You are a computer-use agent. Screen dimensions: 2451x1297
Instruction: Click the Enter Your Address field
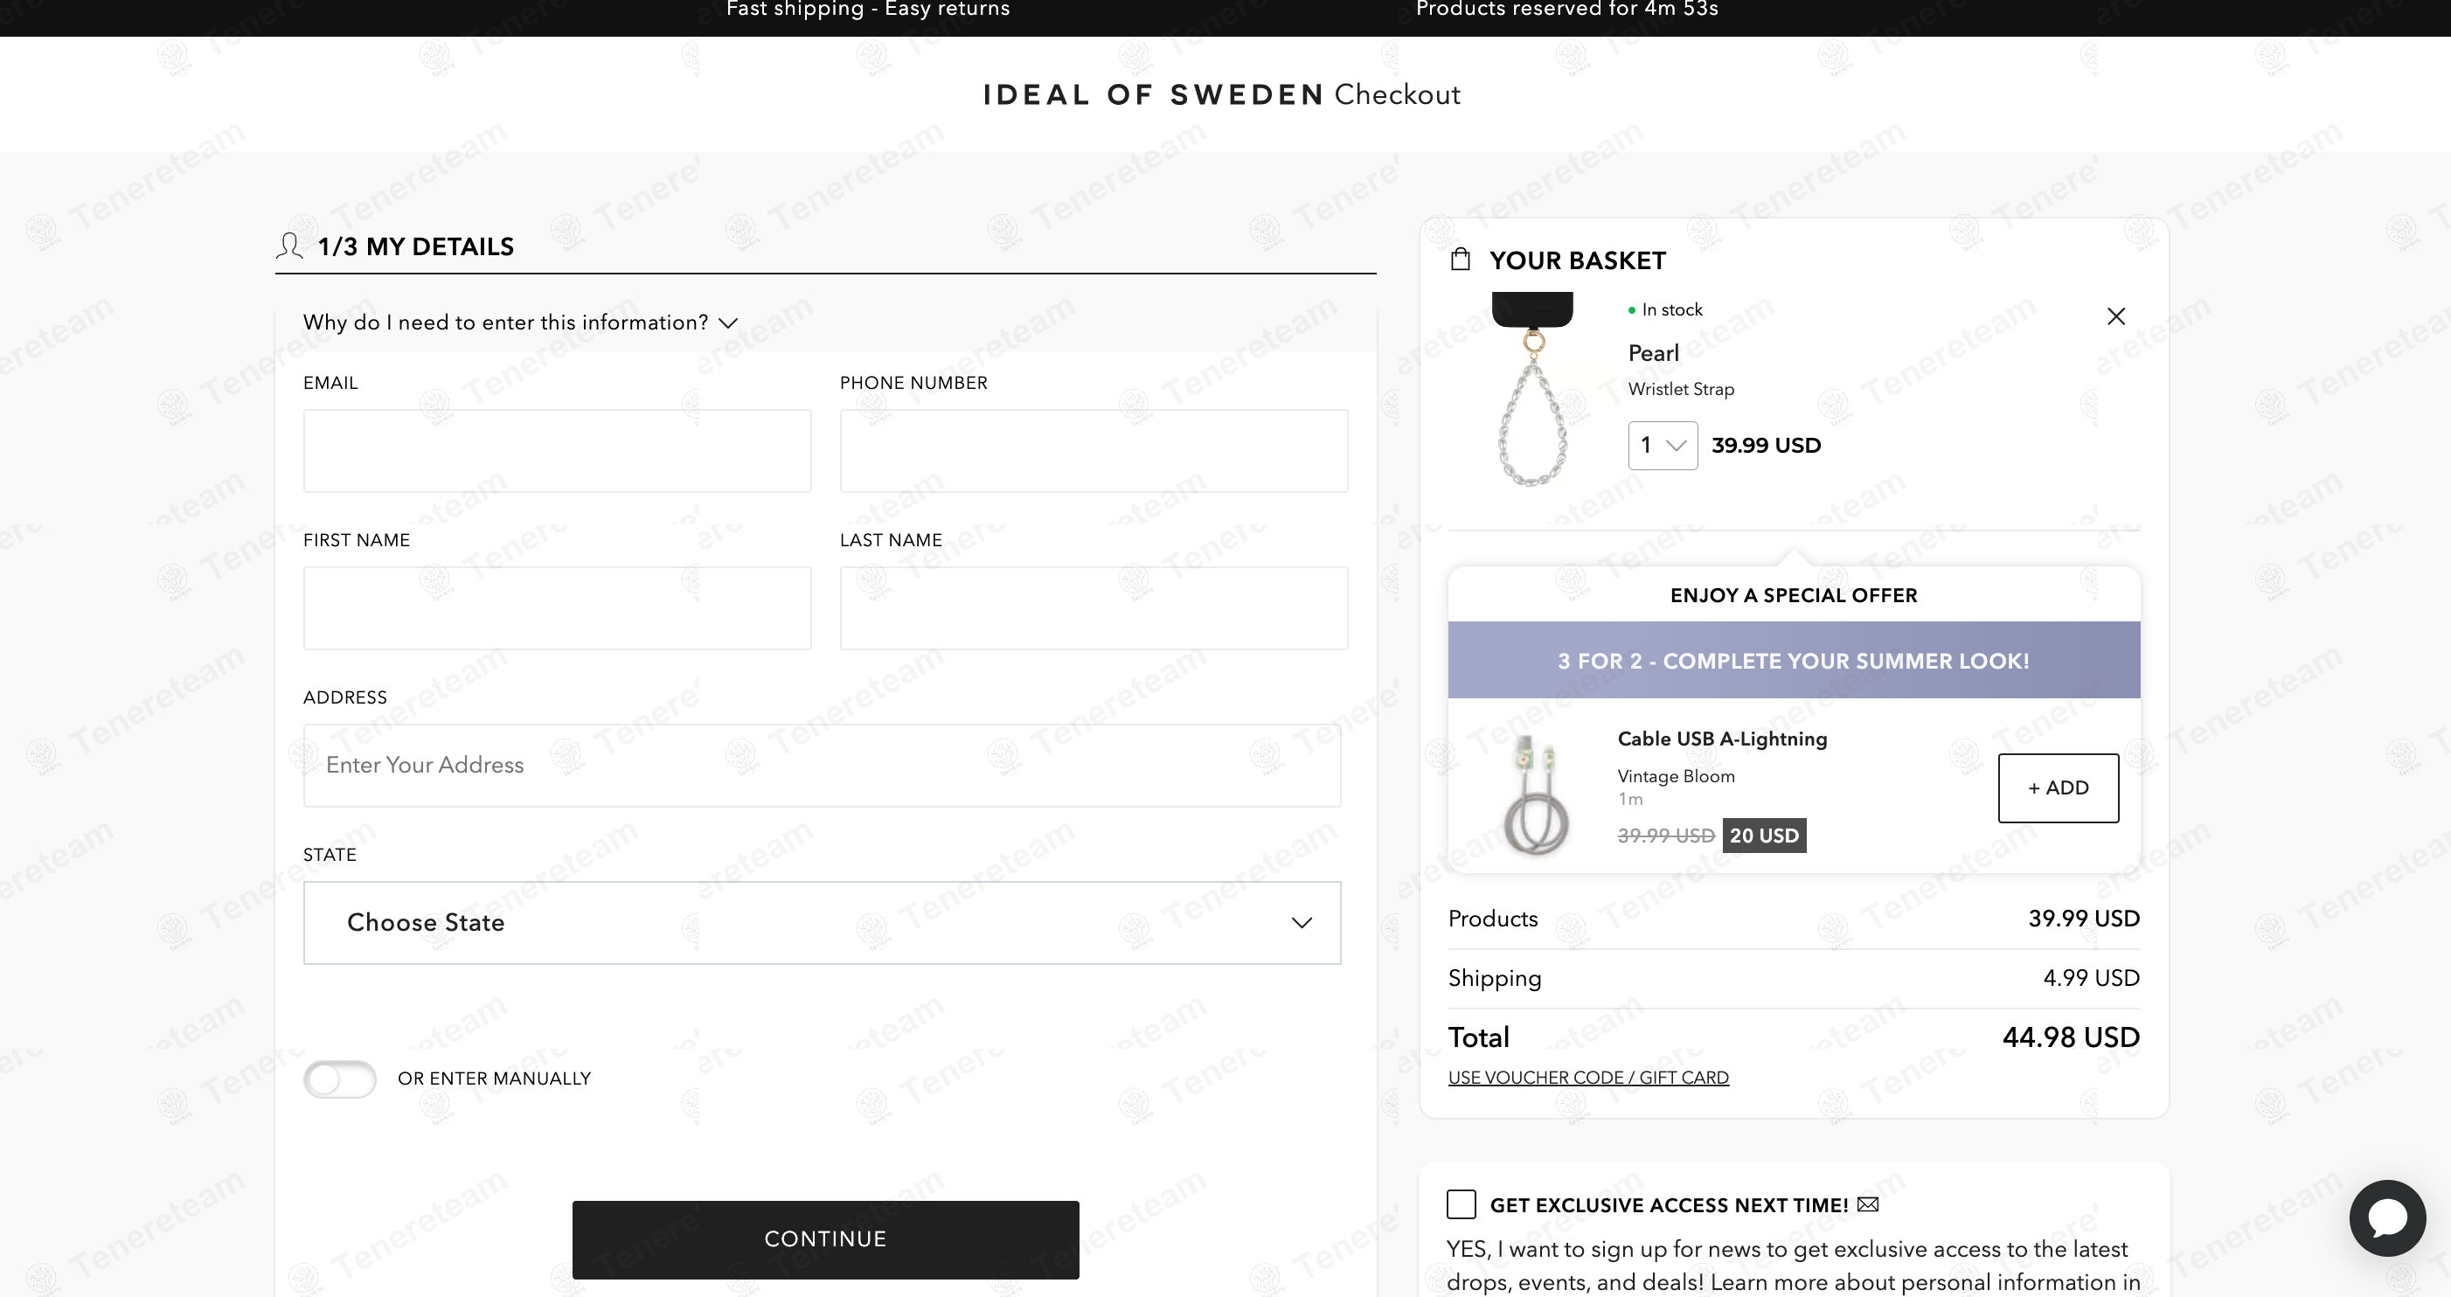pyautogui.click(x=821, y=764)
